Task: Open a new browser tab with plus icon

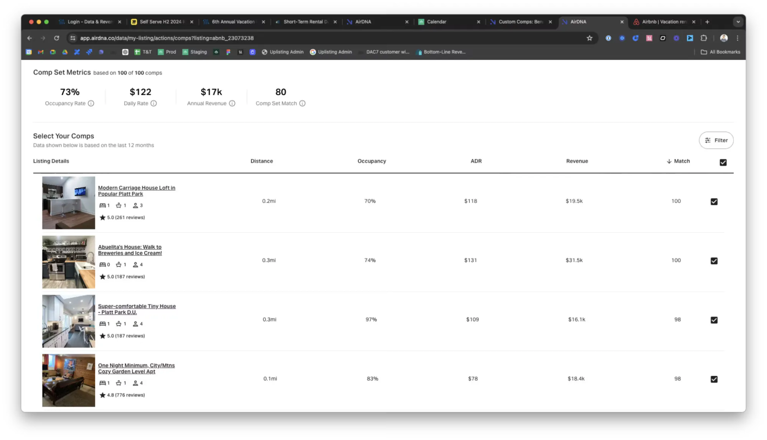Action: [x=707, y=22]
